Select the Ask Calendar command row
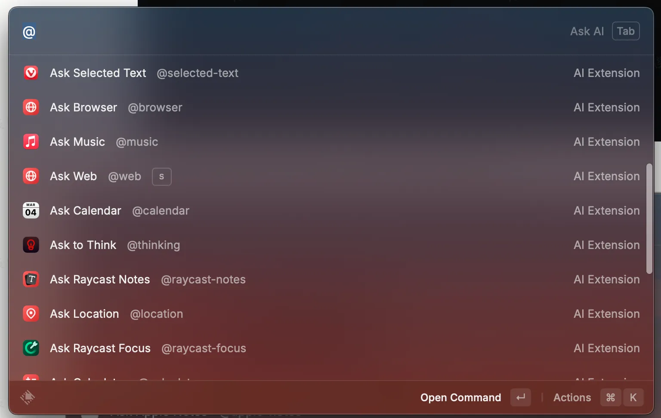 click(x=331, y=210)
